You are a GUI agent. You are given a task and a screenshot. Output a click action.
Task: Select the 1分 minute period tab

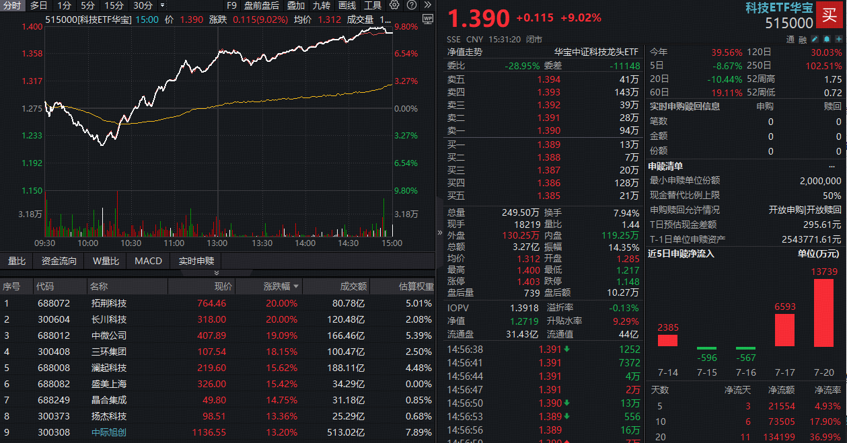[x=64, y=5]
